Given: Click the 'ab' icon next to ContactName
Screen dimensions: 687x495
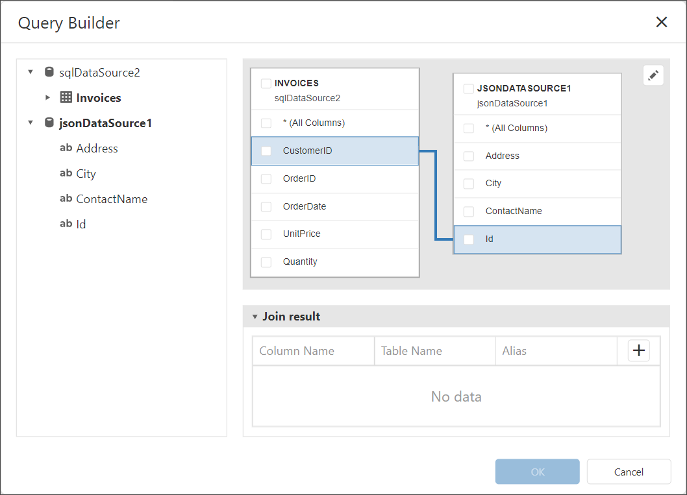Looking at the screenshot, I should point(66,199).
